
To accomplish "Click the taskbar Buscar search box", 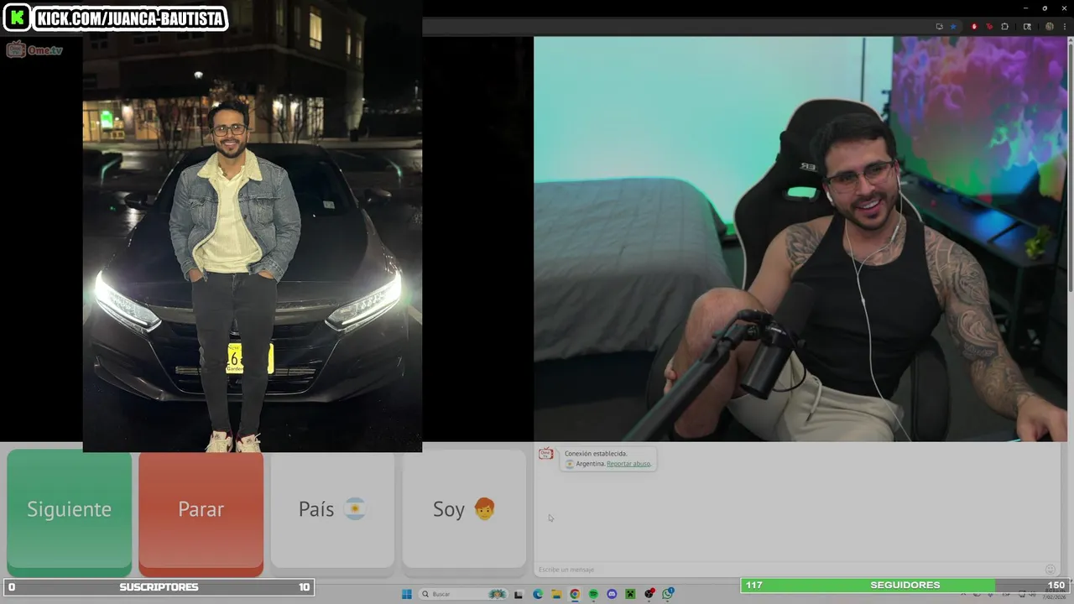I will point(463,594).
